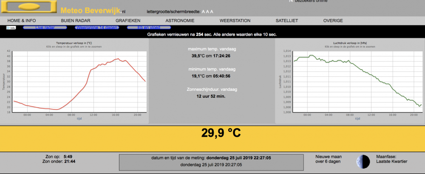Click the tijd axis label under pressure chart
Screen dimensions: 425x174
[x=357, y=118]
